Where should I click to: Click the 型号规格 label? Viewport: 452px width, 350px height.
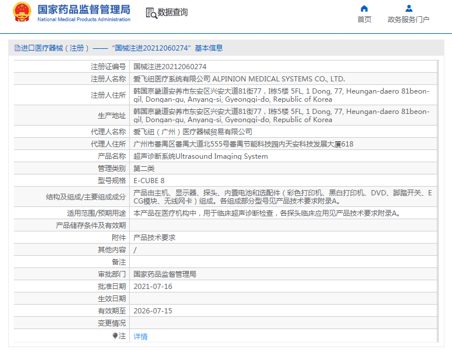pos(112,181)
